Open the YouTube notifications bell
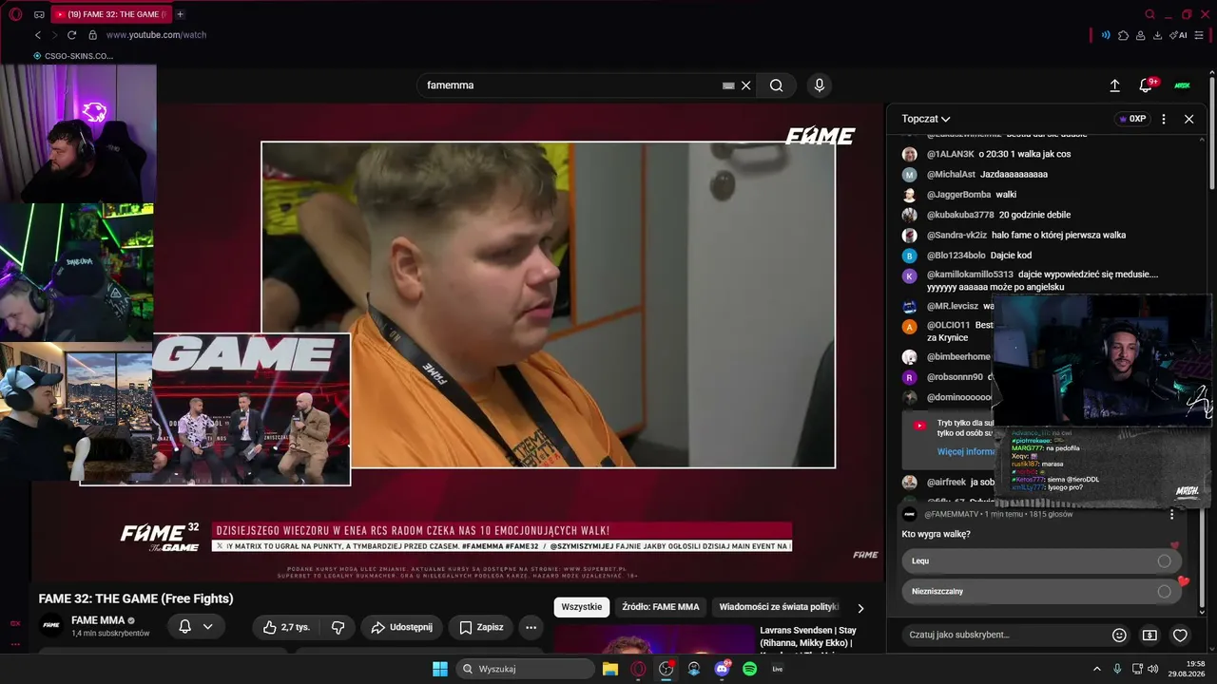1217x684 pixels. coord(1146,85)
